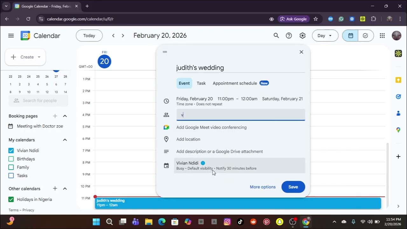Open Google Tasks in side panel

398,97
